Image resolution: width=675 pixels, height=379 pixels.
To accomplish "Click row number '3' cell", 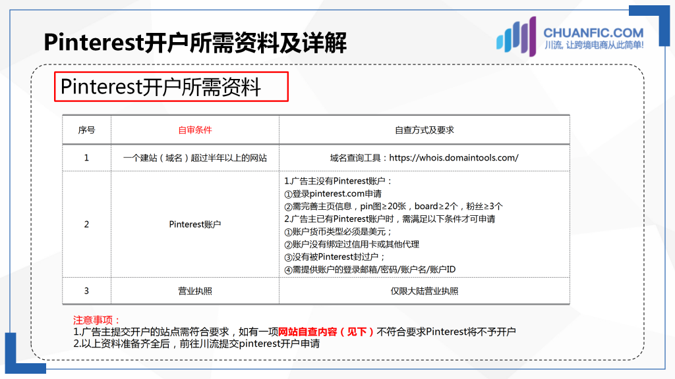I will point(86,291).
